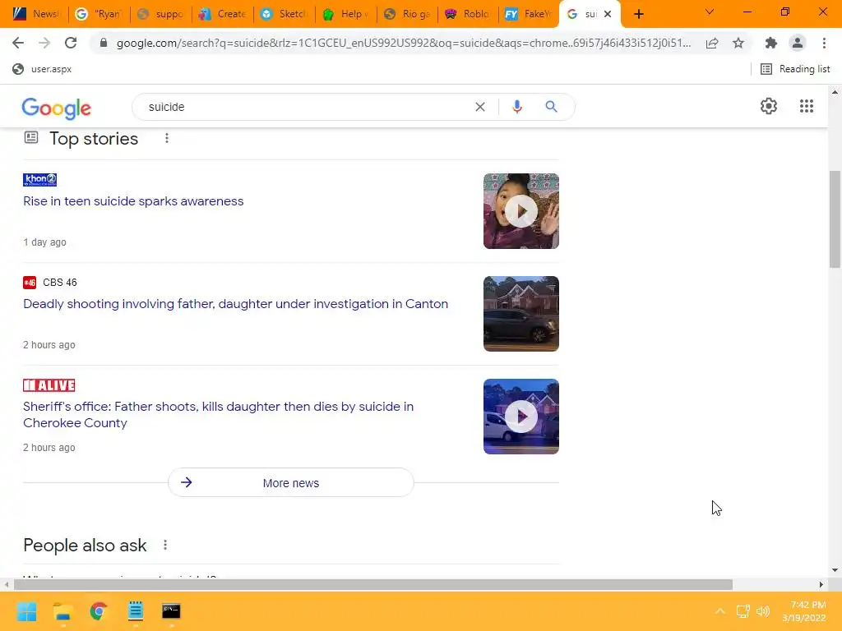Viewport: 842px width, 631px height.
Task: Open File Explorer from the taskbar
Action: point(62,611)
